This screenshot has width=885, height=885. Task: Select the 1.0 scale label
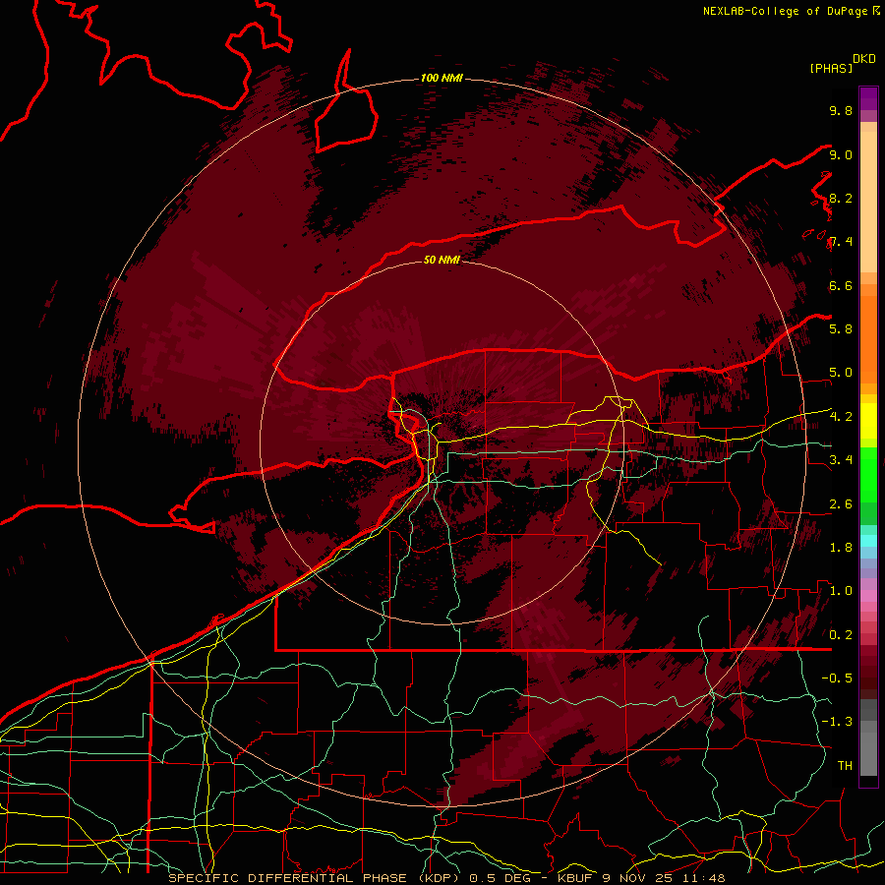point(841,591)
